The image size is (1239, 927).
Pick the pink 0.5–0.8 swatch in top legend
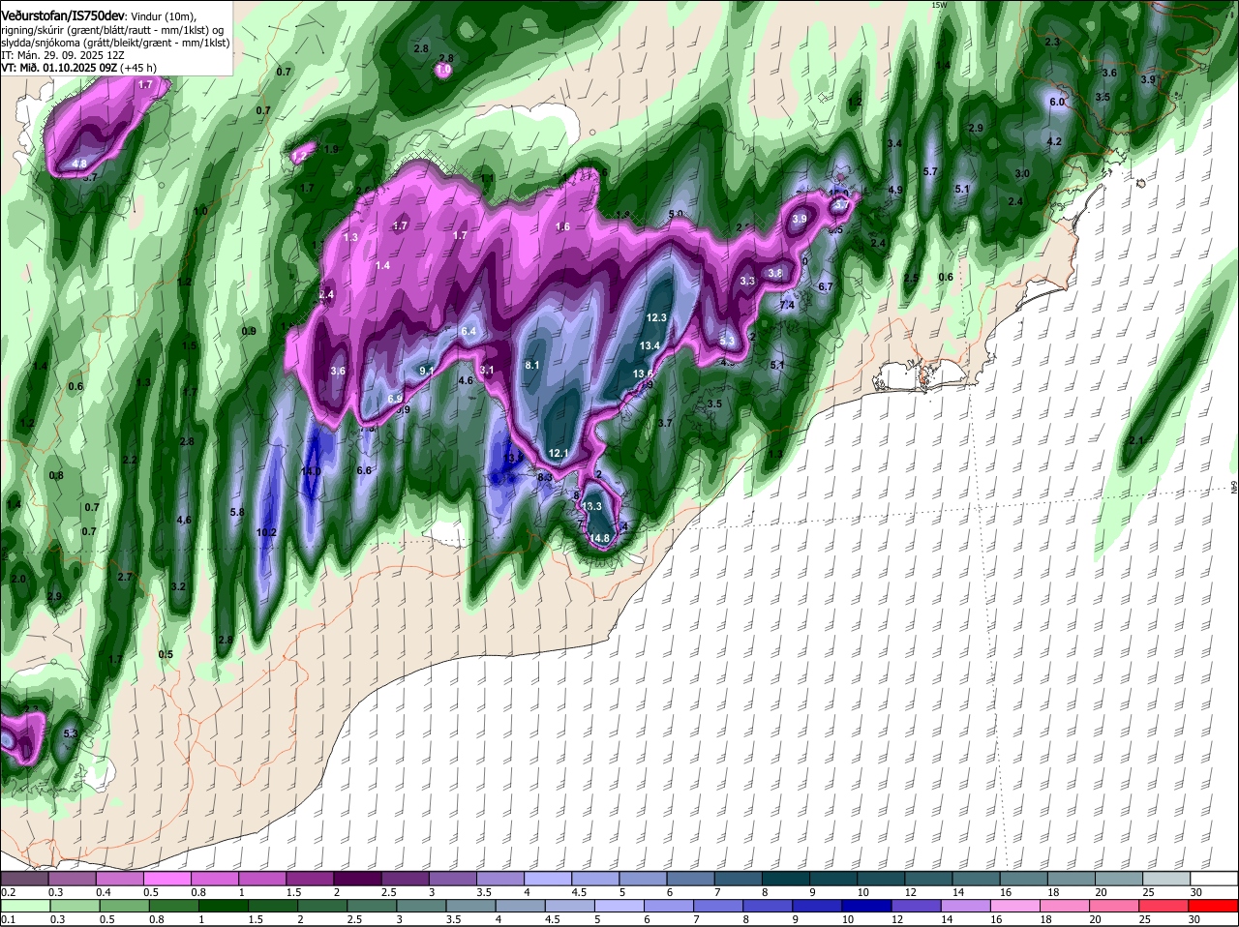tap(167, 878)
